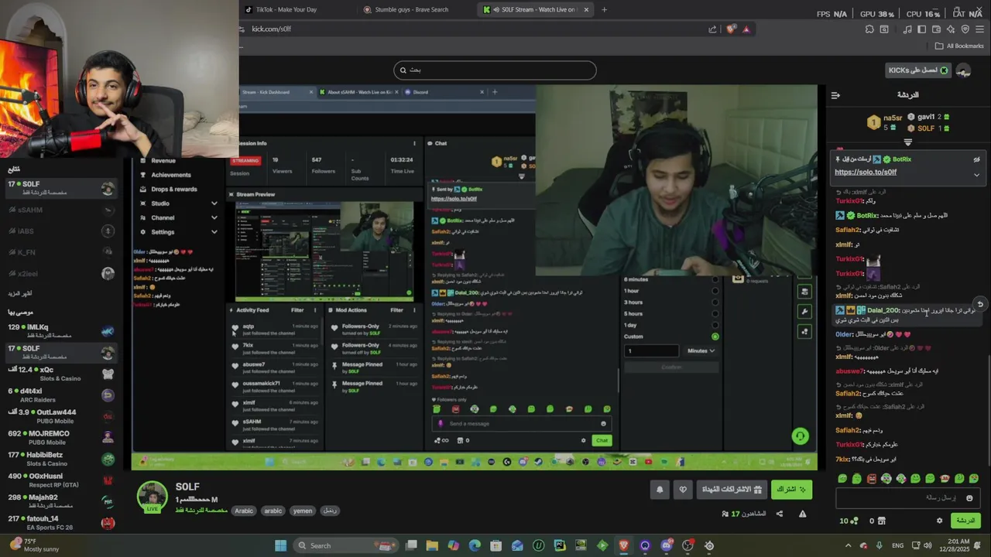Open the Brave main menu hamburger

pyautogui.click(x=979, y=29)
